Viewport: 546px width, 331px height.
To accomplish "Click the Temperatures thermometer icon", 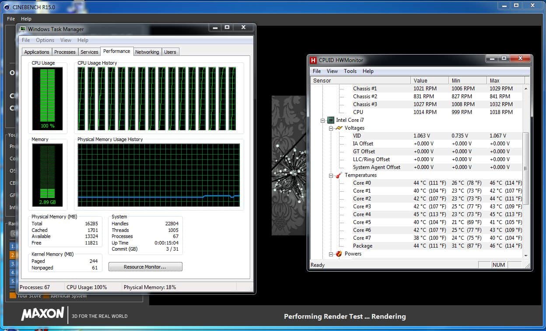I will [339, 175].
